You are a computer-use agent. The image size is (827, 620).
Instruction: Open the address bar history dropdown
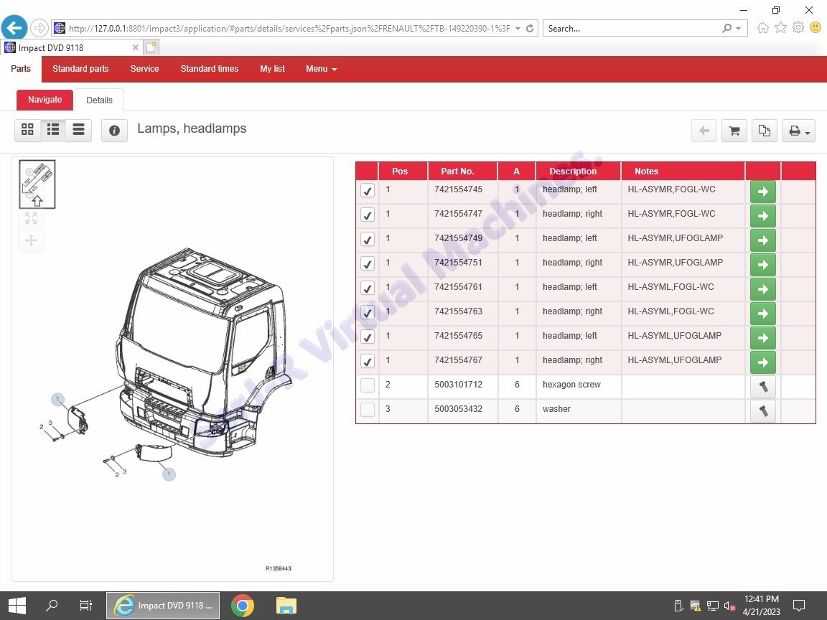(518, 29)
